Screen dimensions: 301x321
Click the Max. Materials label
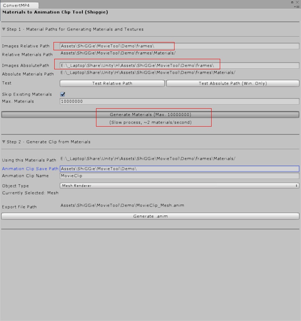pyautogui.click(x=18, y=101)
